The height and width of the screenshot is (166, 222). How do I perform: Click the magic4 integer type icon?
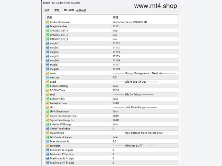[48, 52]
